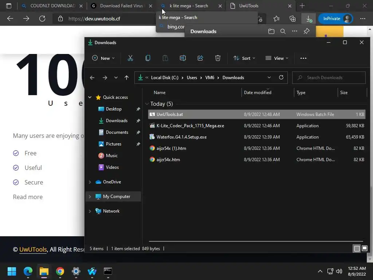The image size is (373, 280).
Task: Open the New item dropdown in Explorer
Action: coord(103,58)
